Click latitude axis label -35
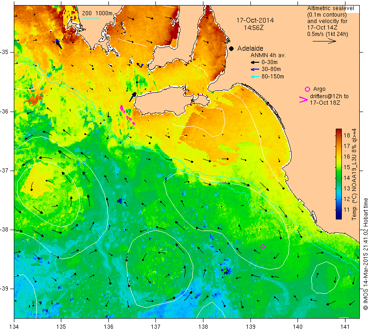The width and height of the screenshot is (369, 332). [x=4, y=52]
